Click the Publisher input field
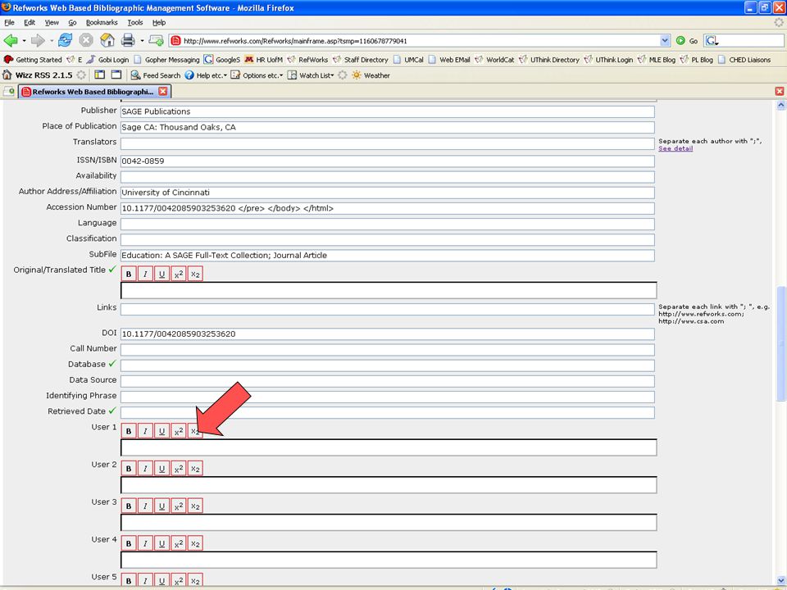The width and height of the screenshot is (787, 590). pyautogui.click(x=388, y=111)
